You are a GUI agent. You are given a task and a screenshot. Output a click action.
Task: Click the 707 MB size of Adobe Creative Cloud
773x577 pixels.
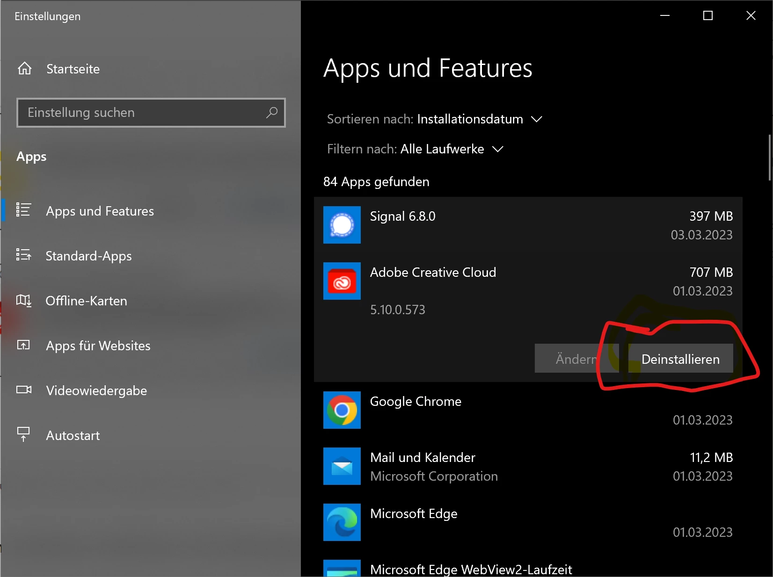[x=711, y=272]
